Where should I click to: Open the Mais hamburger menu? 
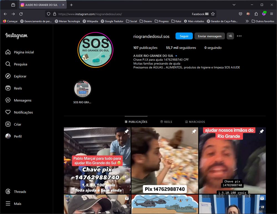coord(13,204)
